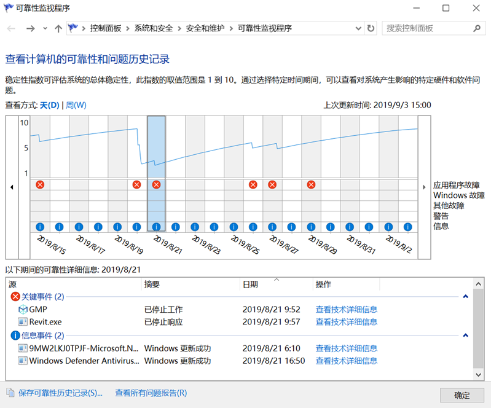View technical details for Windows Defender Antivirus
Viewport: 491px width, 408px height.
347,361
